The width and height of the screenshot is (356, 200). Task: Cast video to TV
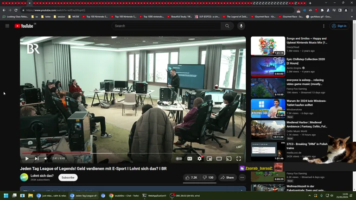coord(229,159)
